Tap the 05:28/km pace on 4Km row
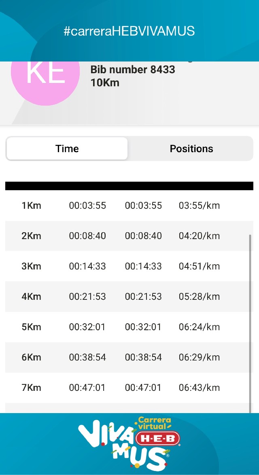The image size is (259, 475). pyautogui.click(x=199, y=297)
